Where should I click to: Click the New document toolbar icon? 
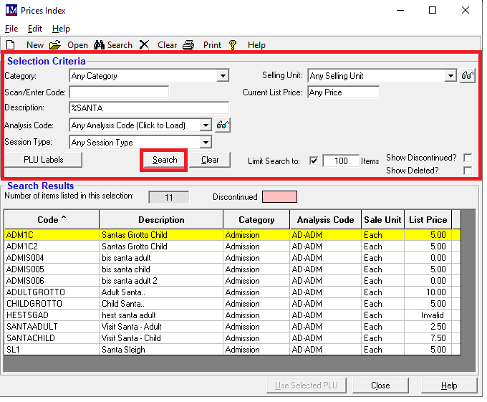(11, 44)
